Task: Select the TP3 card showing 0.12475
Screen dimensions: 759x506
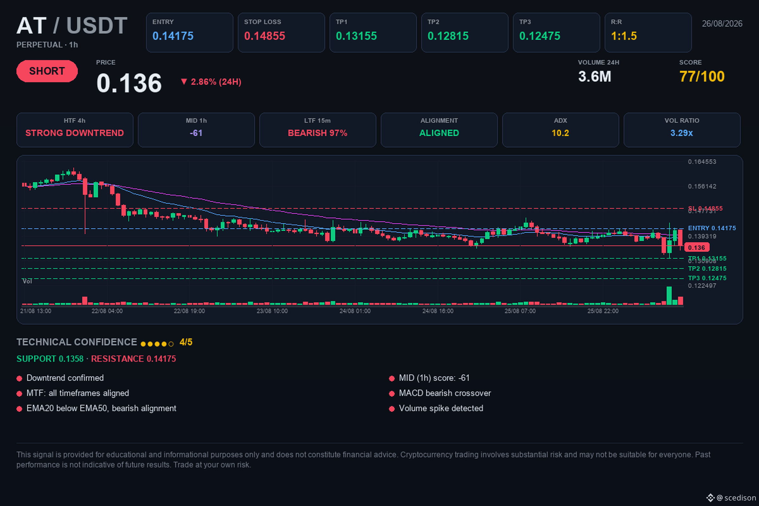Action: click(x=556, y=33)
